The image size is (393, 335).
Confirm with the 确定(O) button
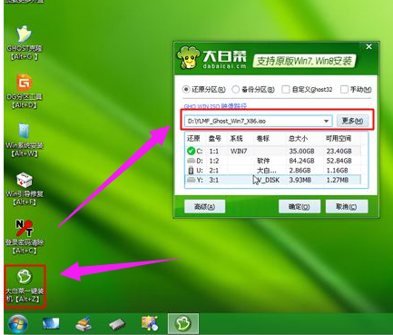tap(299, 207)
